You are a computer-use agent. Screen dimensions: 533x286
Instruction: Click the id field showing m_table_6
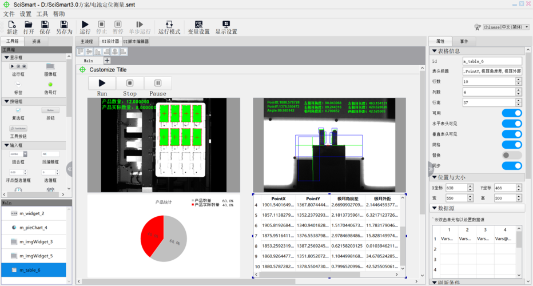tap(492, 61)
